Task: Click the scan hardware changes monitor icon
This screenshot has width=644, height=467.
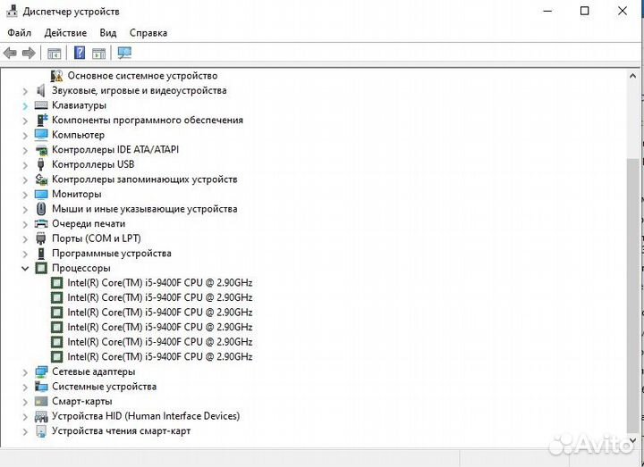Action: 124,53
